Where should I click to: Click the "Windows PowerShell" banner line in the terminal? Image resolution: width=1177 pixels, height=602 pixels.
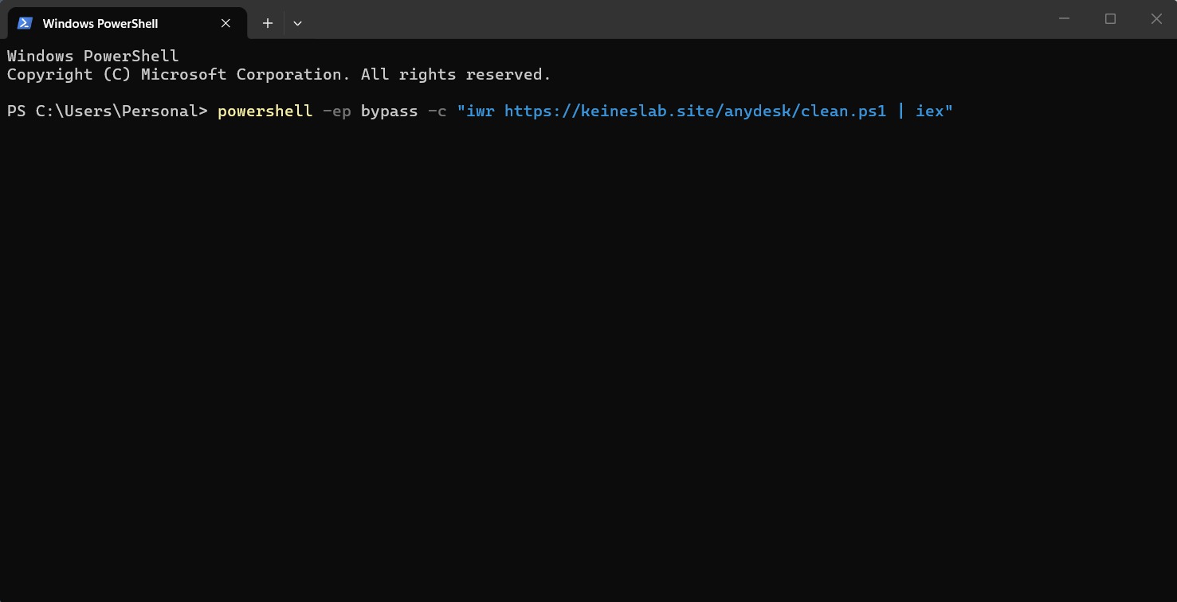pyautogui.click(x=93, y=56)
